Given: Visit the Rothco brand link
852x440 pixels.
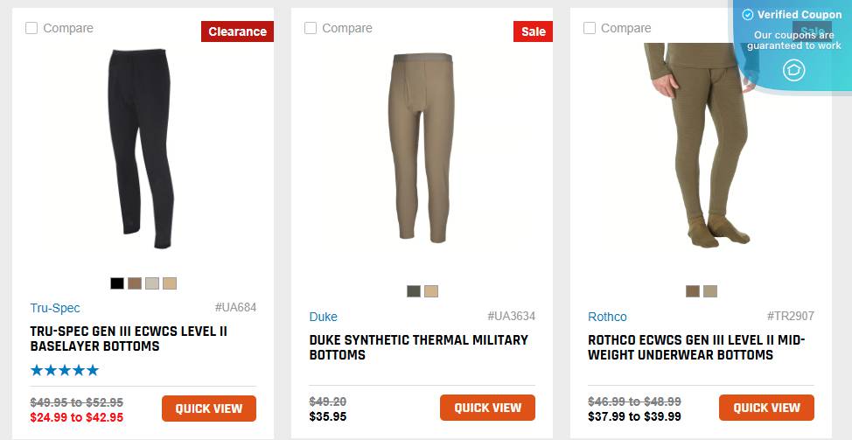Looking at the screenshot, I should pyautogui.click(x=607, y=317).
